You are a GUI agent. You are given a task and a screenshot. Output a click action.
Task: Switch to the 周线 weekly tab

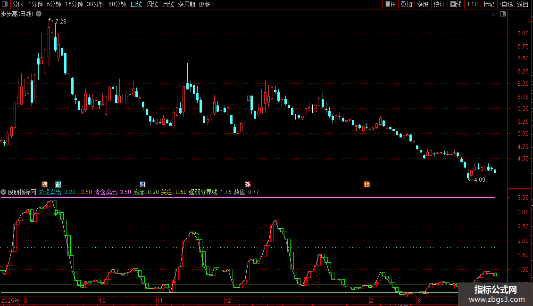(x=152, y=4)
